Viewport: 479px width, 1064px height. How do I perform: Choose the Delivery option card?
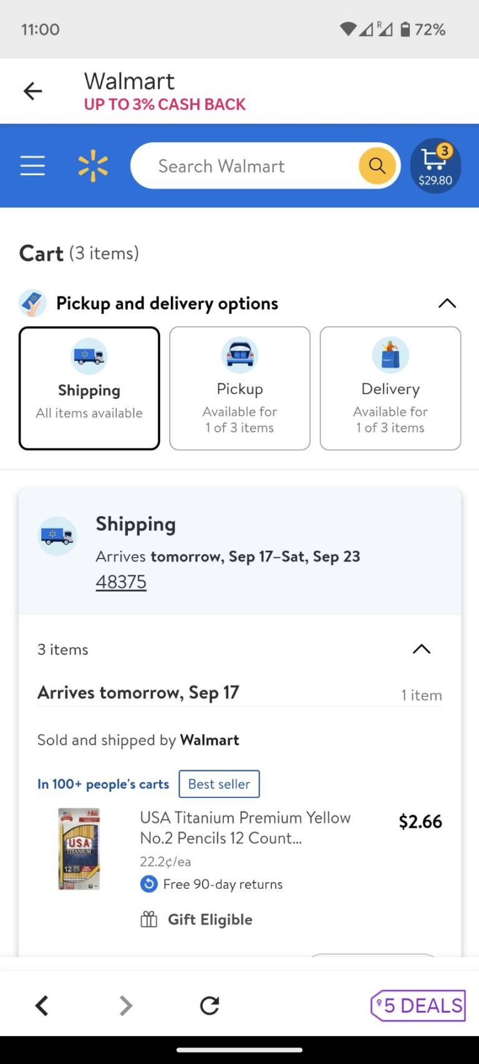click(x=390, y=388)
